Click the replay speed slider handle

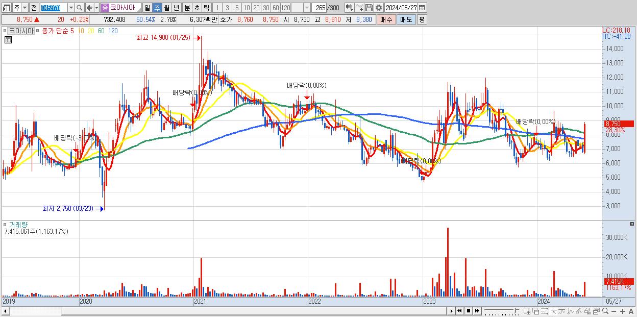click(516, 310)
